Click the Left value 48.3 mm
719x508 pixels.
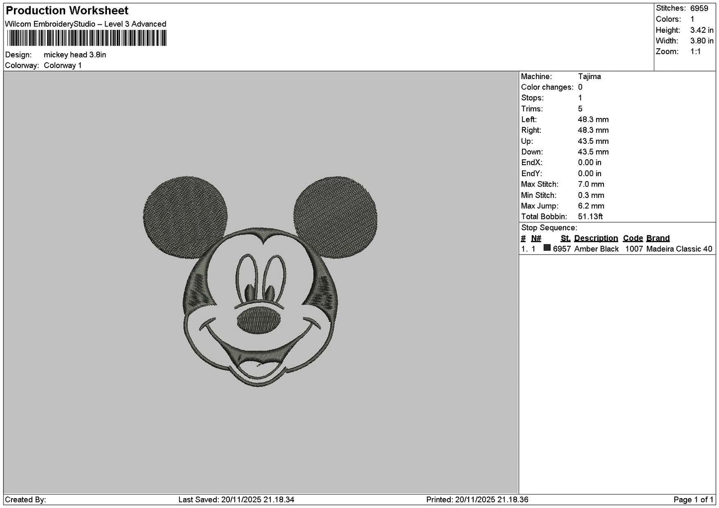tap(593, 120)
